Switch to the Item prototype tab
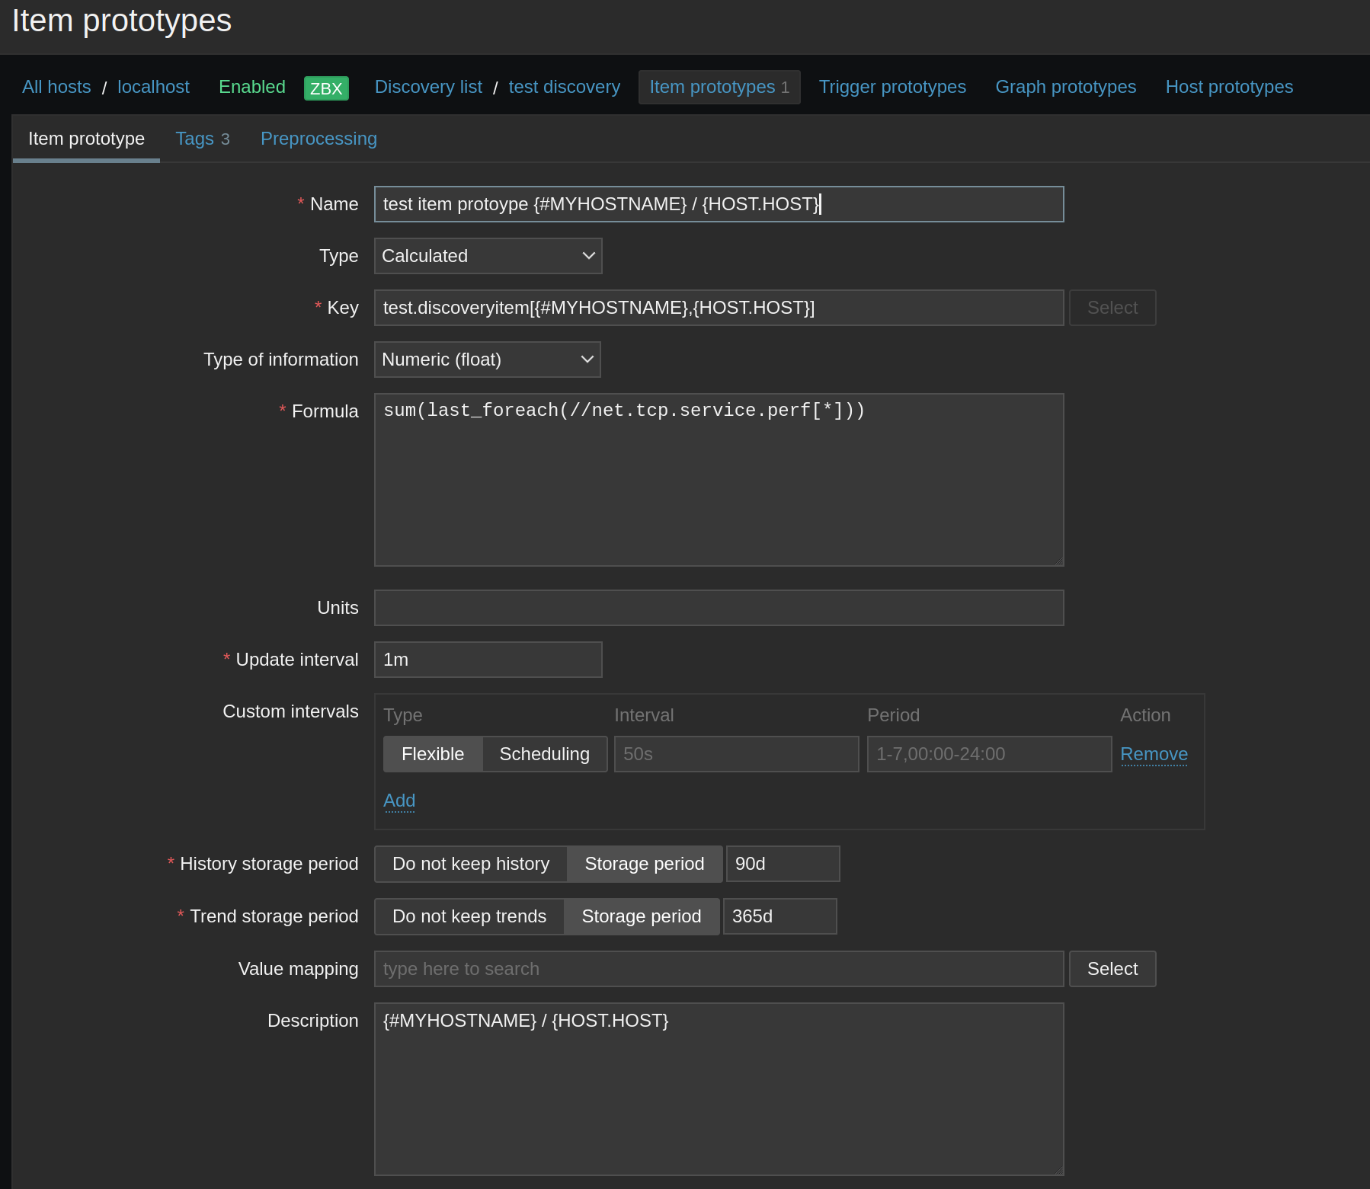1370x1189 pixels. coord(86,139)
